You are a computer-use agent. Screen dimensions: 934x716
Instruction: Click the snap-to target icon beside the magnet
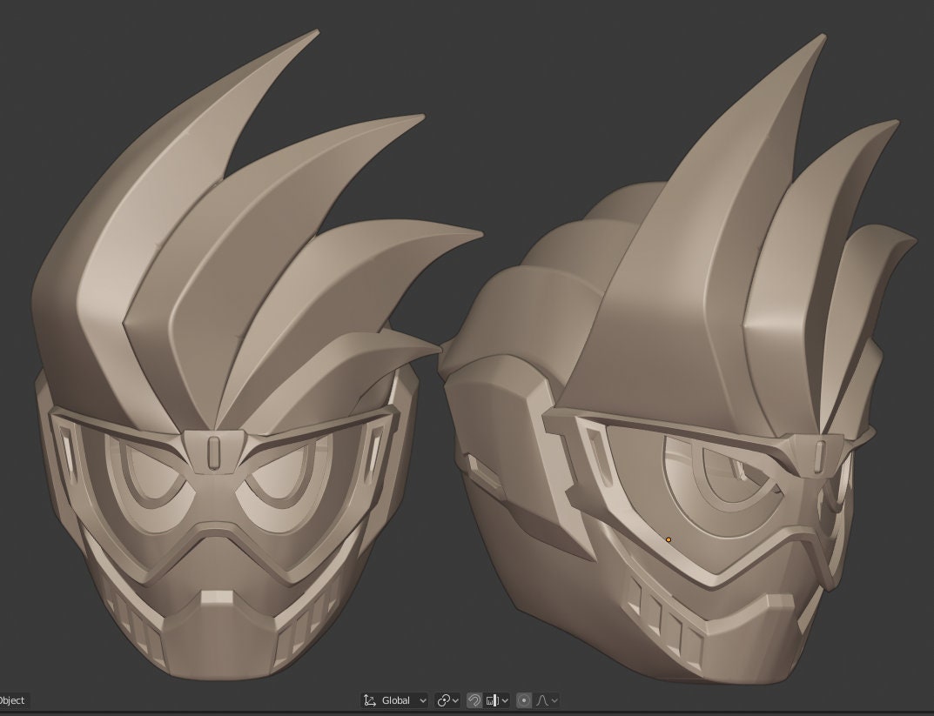tap(493, 699)
